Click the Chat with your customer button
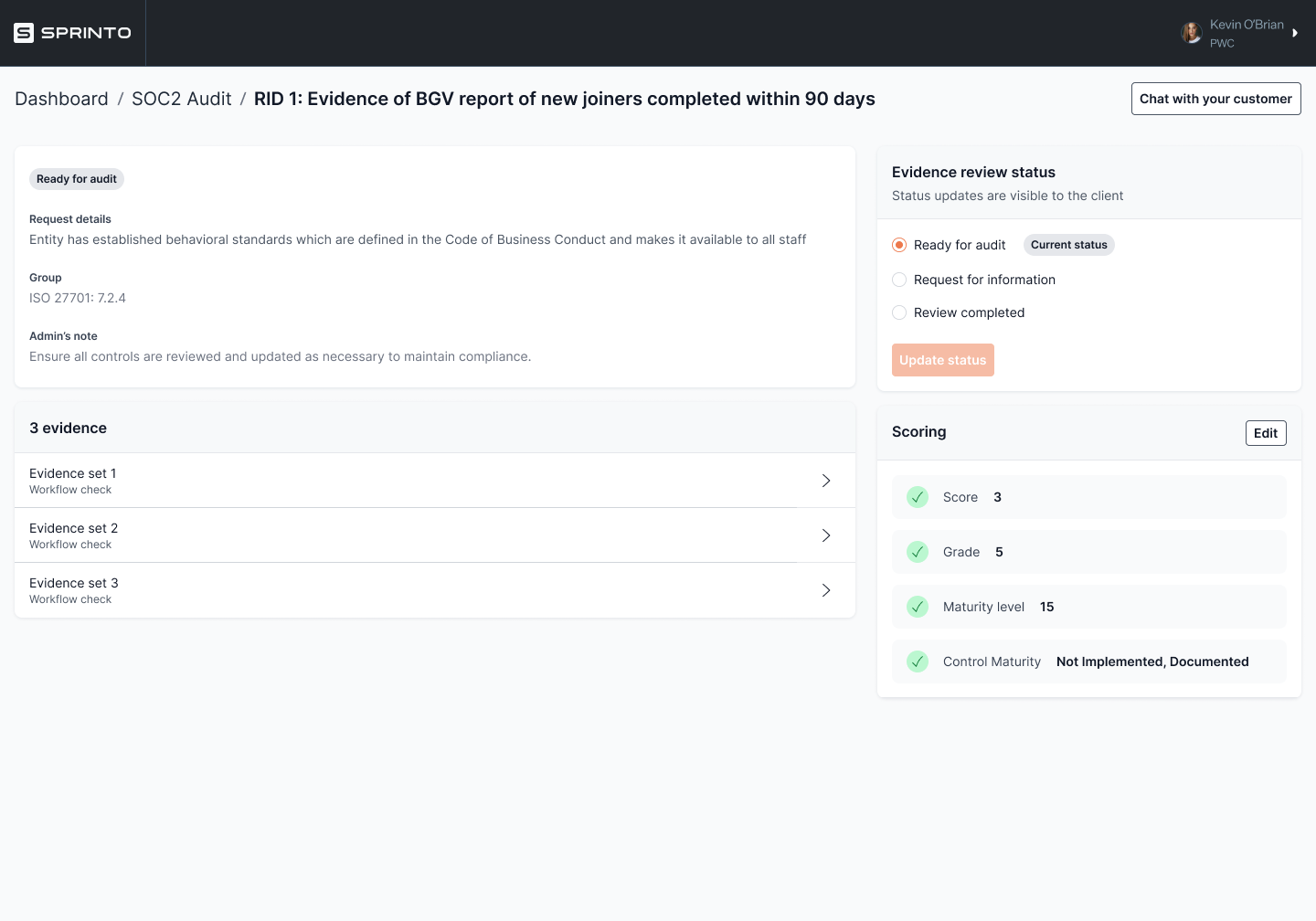1316x921 pixels. click(1215, 99)
